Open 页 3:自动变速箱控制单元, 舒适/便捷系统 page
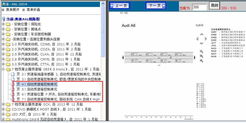The height and width of the screenshot is (123, 246). tap(59, 79)
